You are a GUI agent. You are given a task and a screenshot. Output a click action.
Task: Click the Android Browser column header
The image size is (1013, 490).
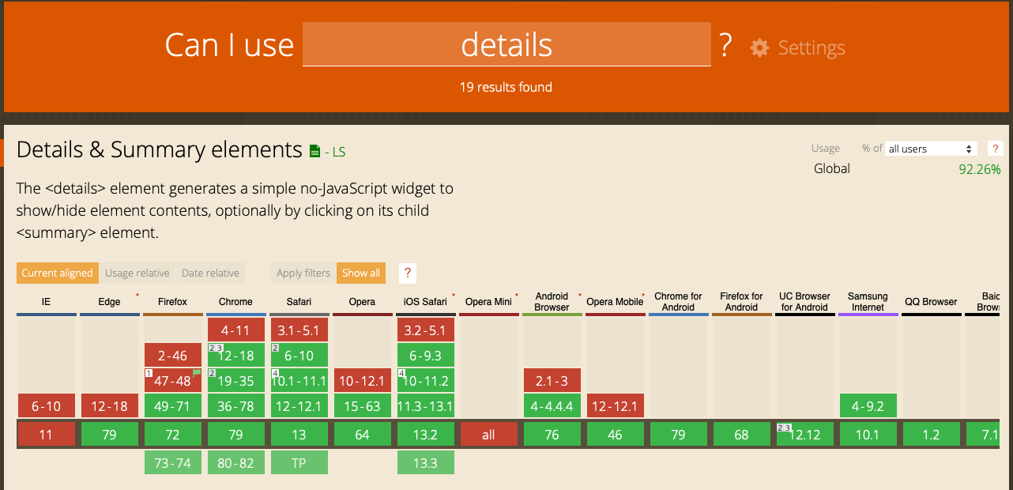point(552,302)
